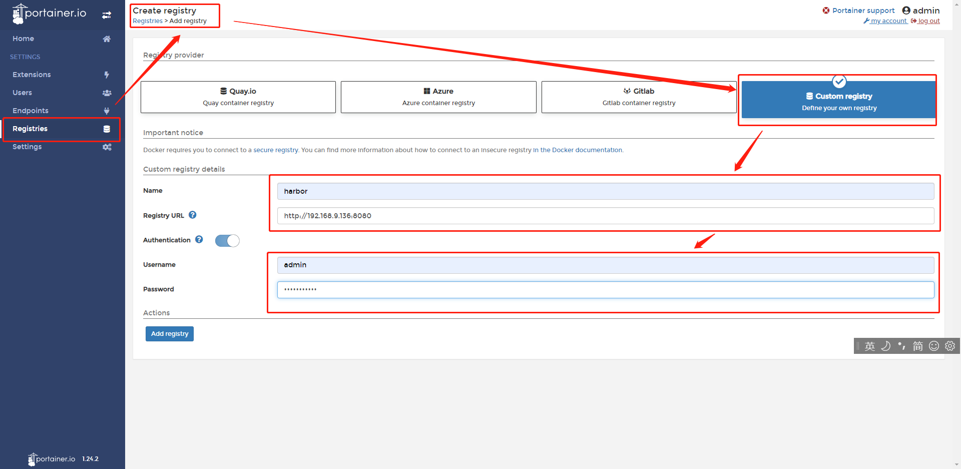961x469 pixels.
Task: Click the IME punctuation mode icon
Action: pyautogui.click(x=902, y=346)
